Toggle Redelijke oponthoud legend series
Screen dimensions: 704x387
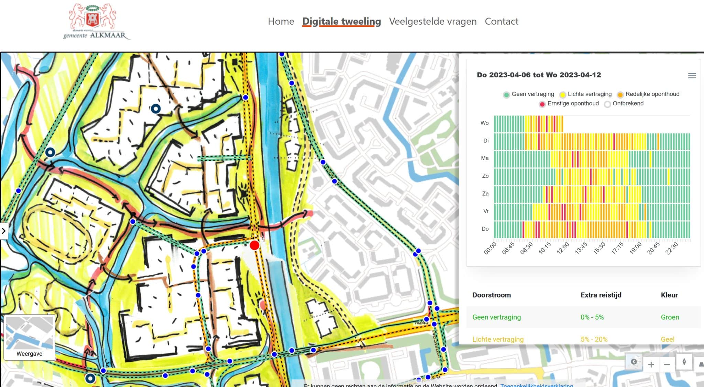648,94
